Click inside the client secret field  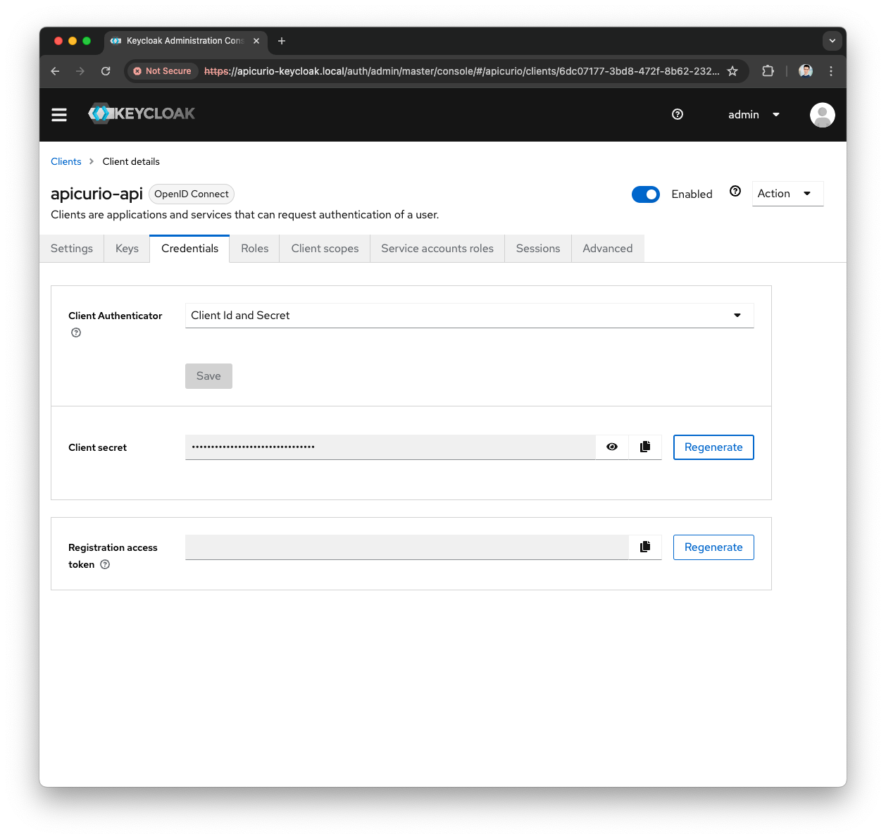pyautogui.click(x=387, y=447)
